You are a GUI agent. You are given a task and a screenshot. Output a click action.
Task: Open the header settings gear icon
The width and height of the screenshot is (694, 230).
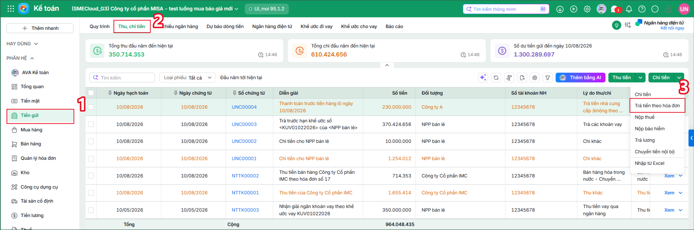tap(587, 9)
